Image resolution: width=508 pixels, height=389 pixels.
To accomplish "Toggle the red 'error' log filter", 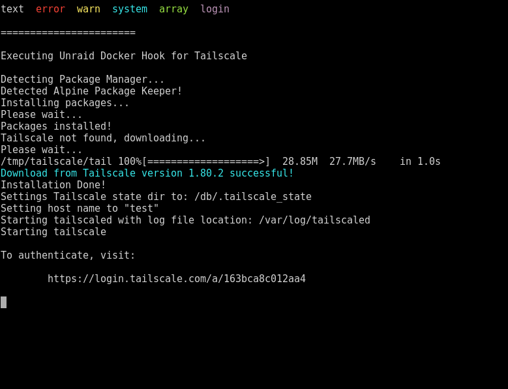I will click(50, 9).
